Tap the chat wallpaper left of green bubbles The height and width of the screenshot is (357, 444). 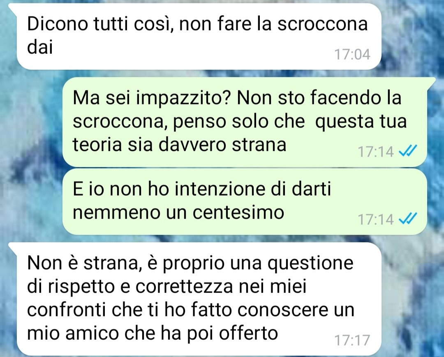pos(31,156)
